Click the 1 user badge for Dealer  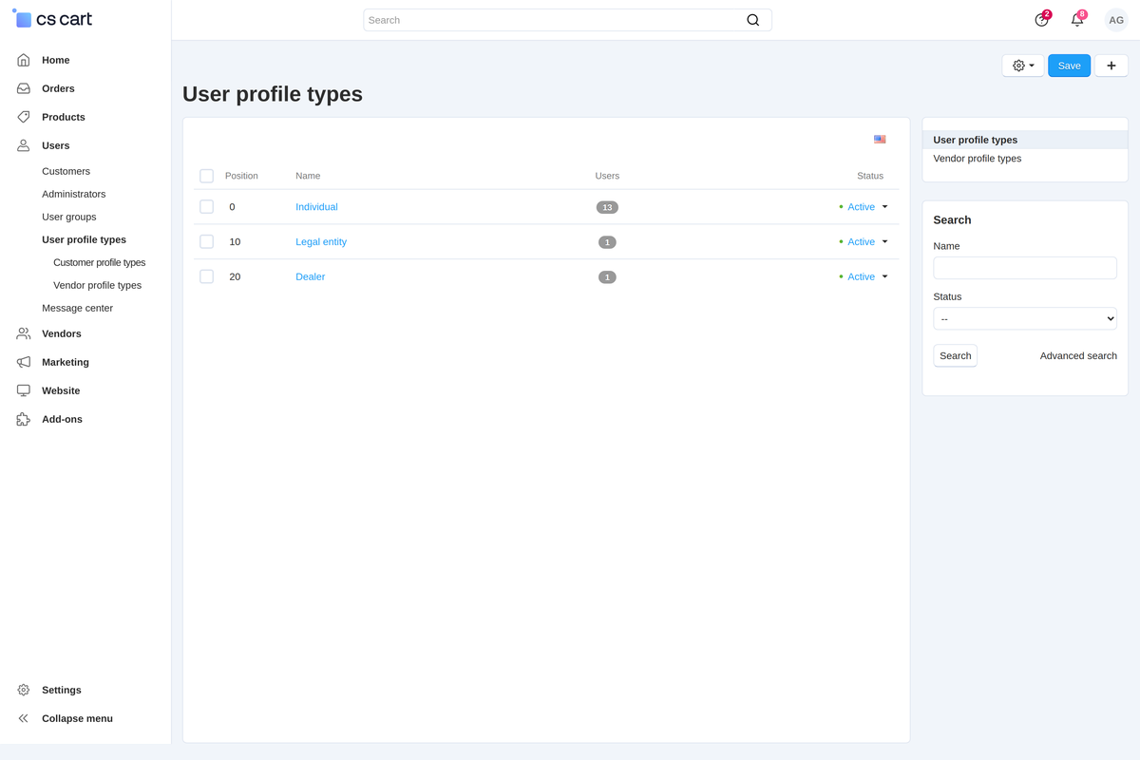(x=607, y=277)
